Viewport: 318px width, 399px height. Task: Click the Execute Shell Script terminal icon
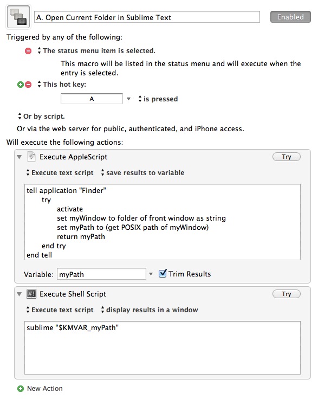[x=31, y=294]
